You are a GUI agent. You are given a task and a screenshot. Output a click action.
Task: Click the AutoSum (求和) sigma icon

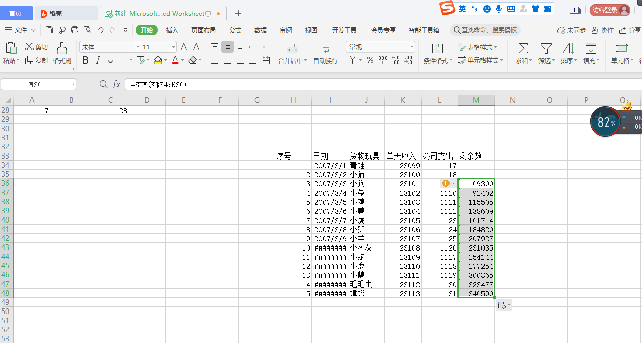tap(523, 48)
